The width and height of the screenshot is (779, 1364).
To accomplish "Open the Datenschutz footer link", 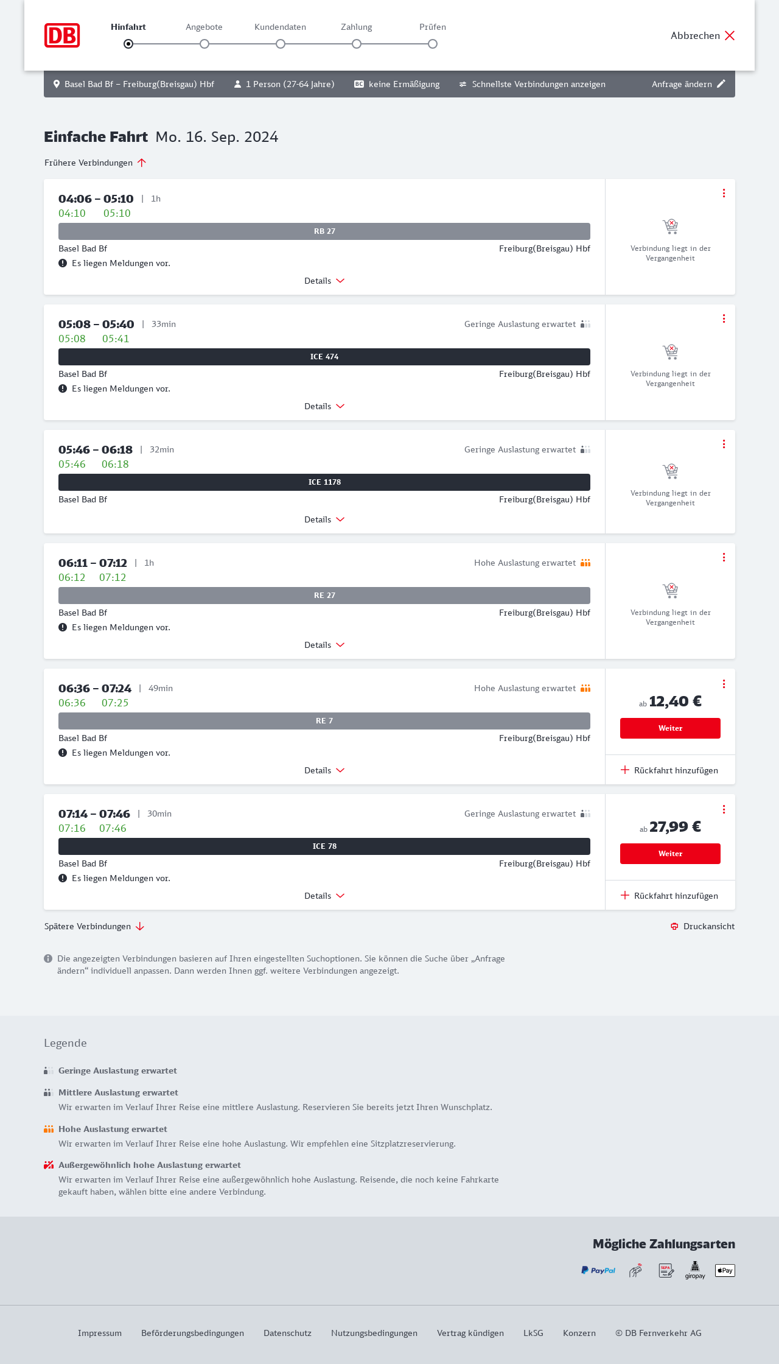I will pos(287,1333).
